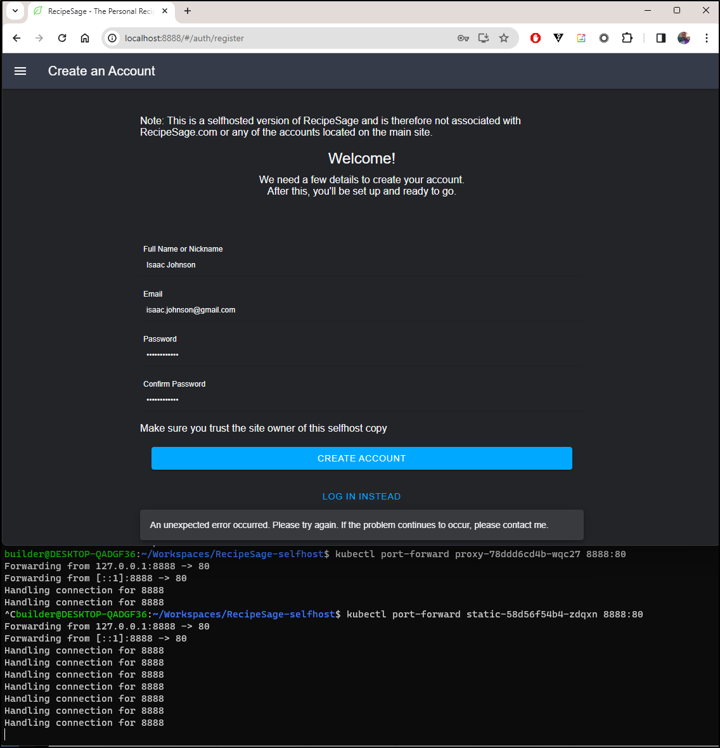Open the black V-shaped extension
720x748 pixels.
click(558, 38)
